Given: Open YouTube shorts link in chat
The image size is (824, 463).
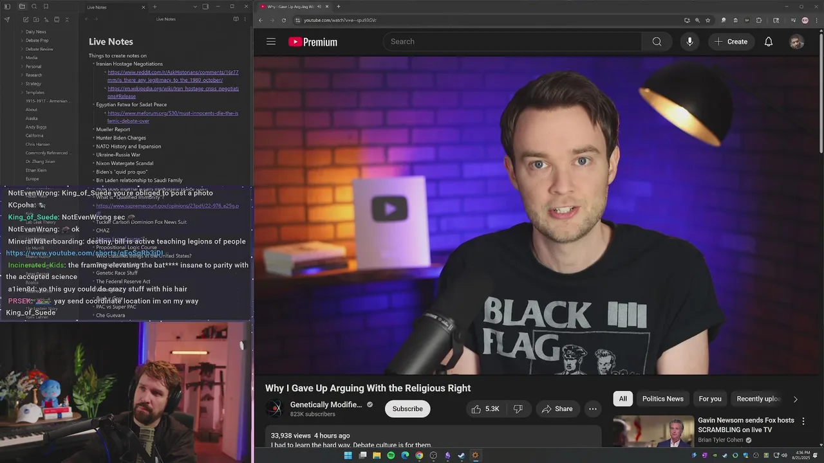Looking at the screenshot, I should pos(85,253).
